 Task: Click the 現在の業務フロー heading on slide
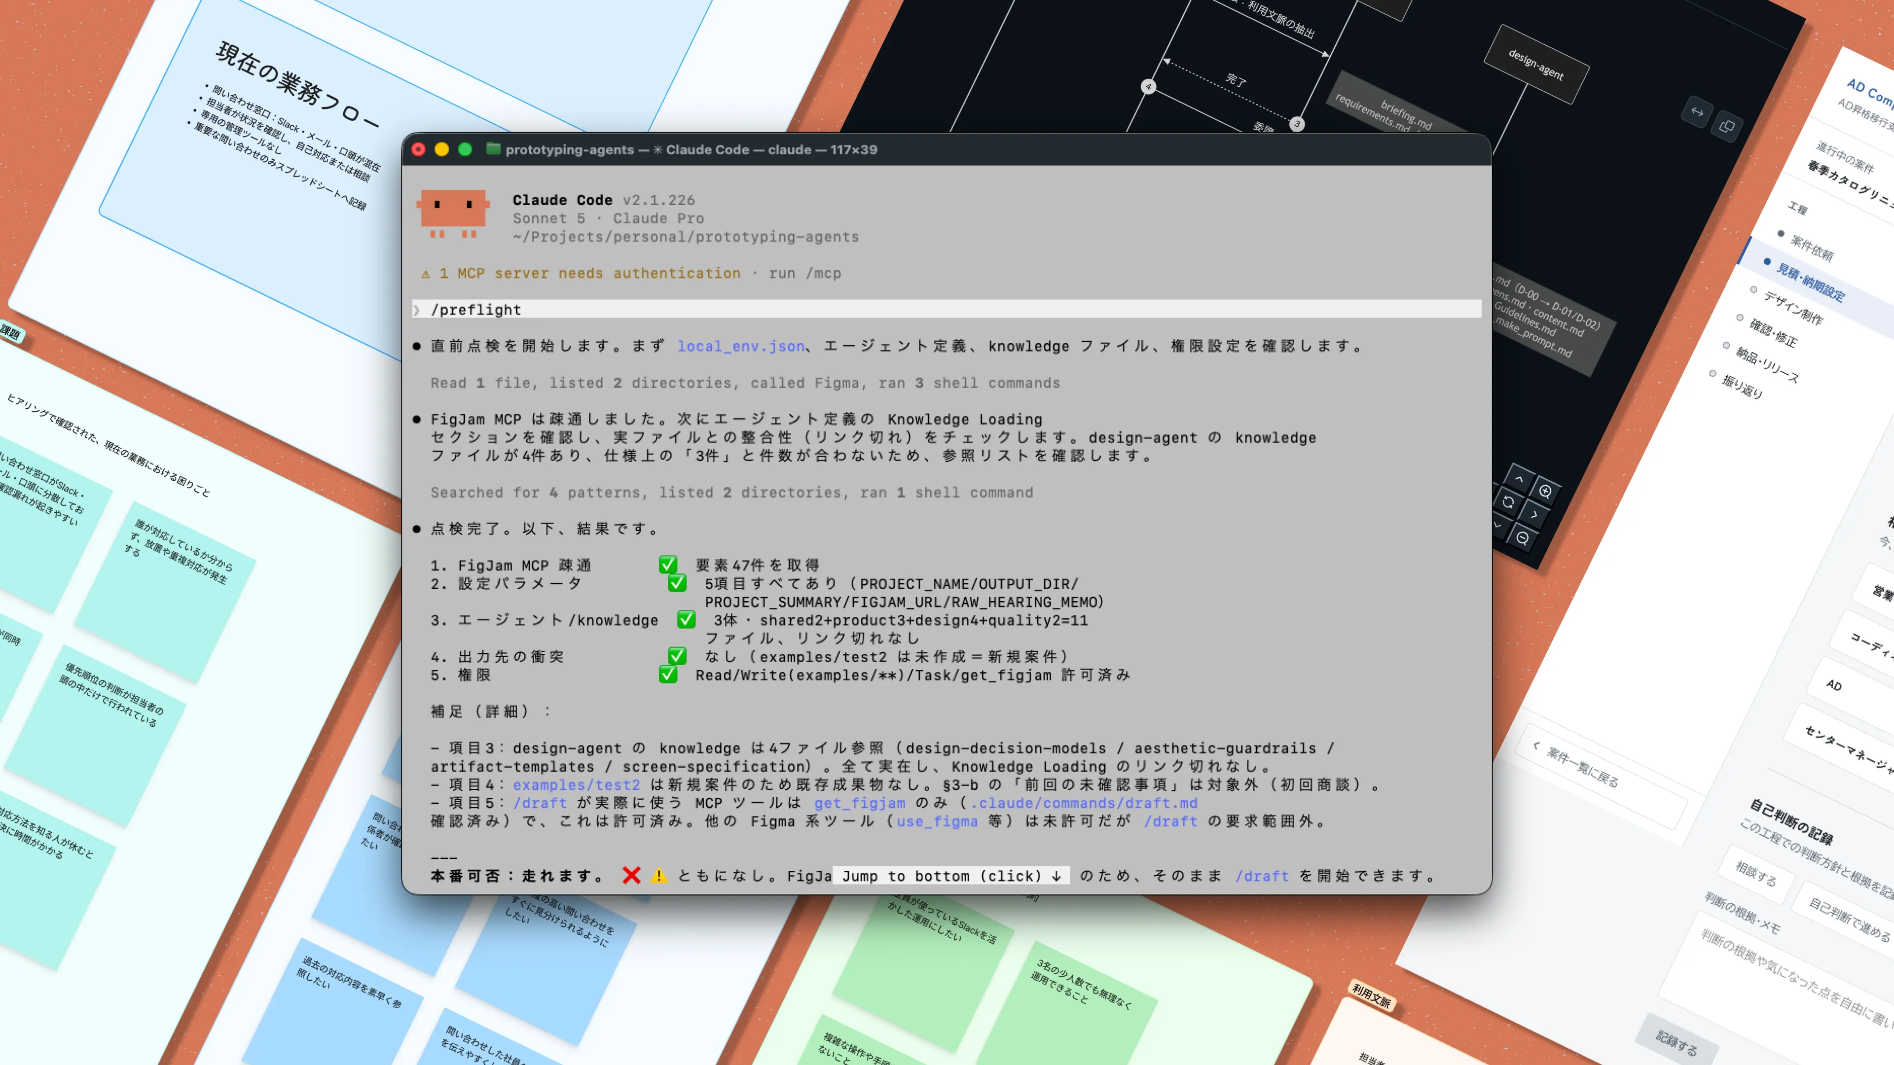297,86
